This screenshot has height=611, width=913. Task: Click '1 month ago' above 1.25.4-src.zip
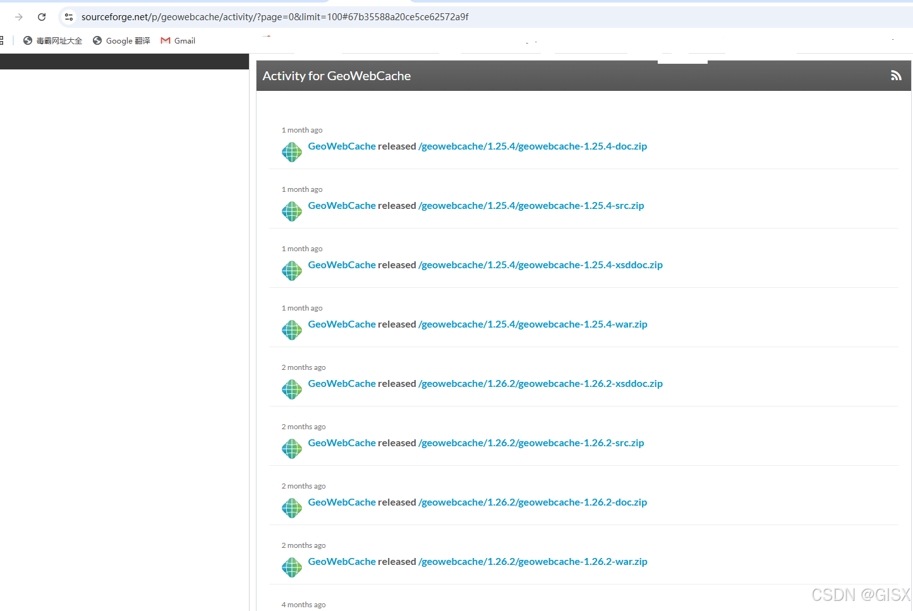(x=302, y=189)
